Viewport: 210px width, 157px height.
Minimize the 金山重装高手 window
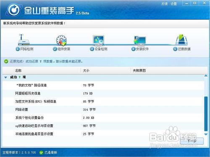coord(186,3)
